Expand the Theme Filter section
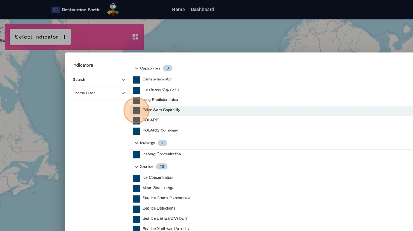 click(x=99, y=93)
